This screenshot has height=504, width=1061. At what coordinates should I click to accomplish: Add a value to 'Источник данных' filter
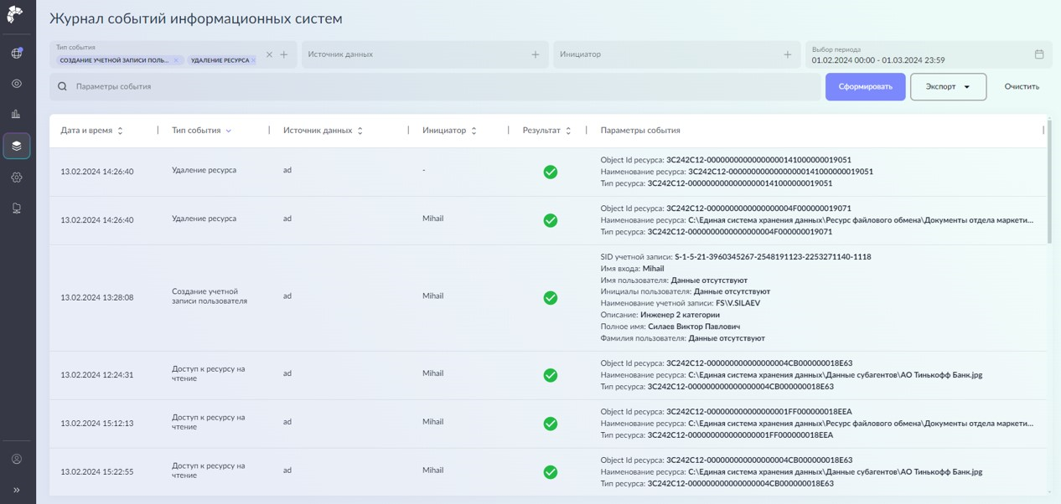point(536,54)
